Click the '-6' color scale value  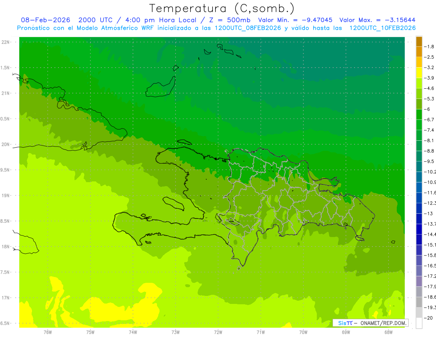click(427, 109)
